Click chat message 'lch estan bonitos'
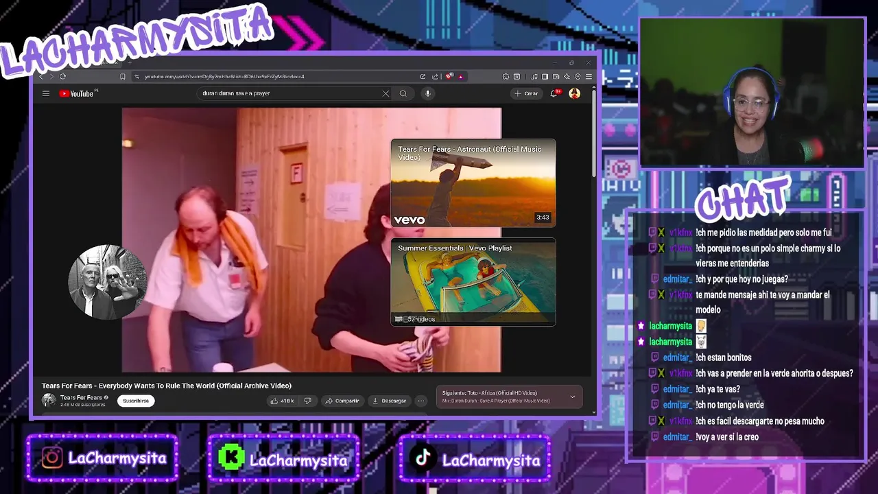878x494 pixels. [x=724, y=357]
